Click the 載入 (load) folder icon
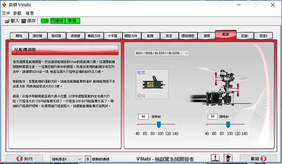The width and height of the screenshot is (282, 164). click(x=7, y=21)
